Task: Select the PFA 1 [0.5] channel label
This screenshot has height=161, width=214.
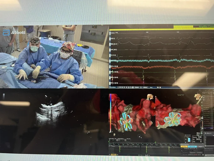Action: click(x=114, y=83)
